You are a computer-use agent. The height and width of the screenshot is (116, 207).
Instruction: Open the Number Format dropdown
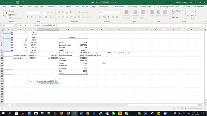coord(118,12)
